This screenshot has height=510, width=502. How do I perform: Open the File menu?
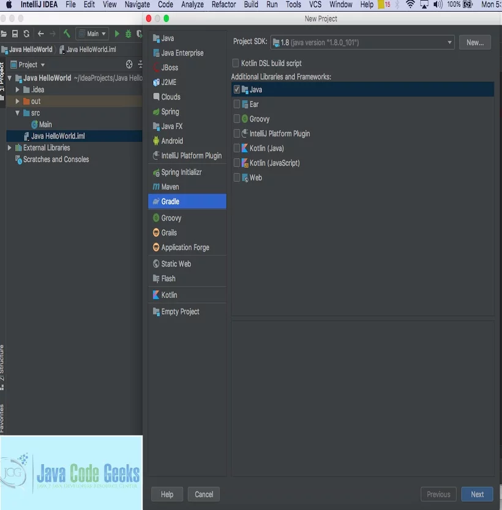70,4
